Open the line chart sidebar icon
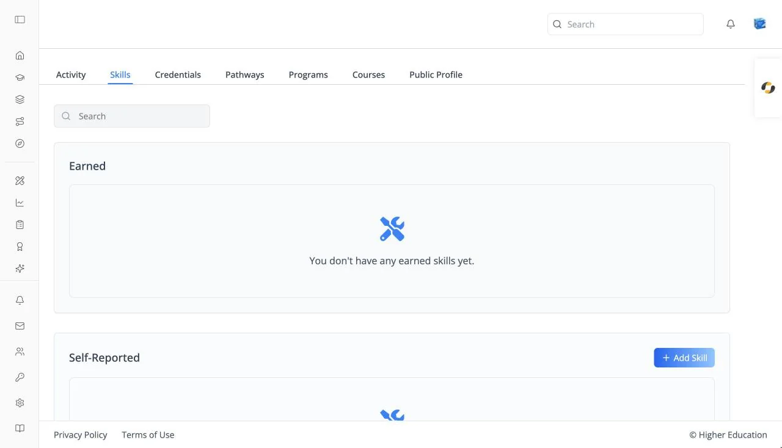This screenshot has width=782, height=448. click(x=20, y=203)
